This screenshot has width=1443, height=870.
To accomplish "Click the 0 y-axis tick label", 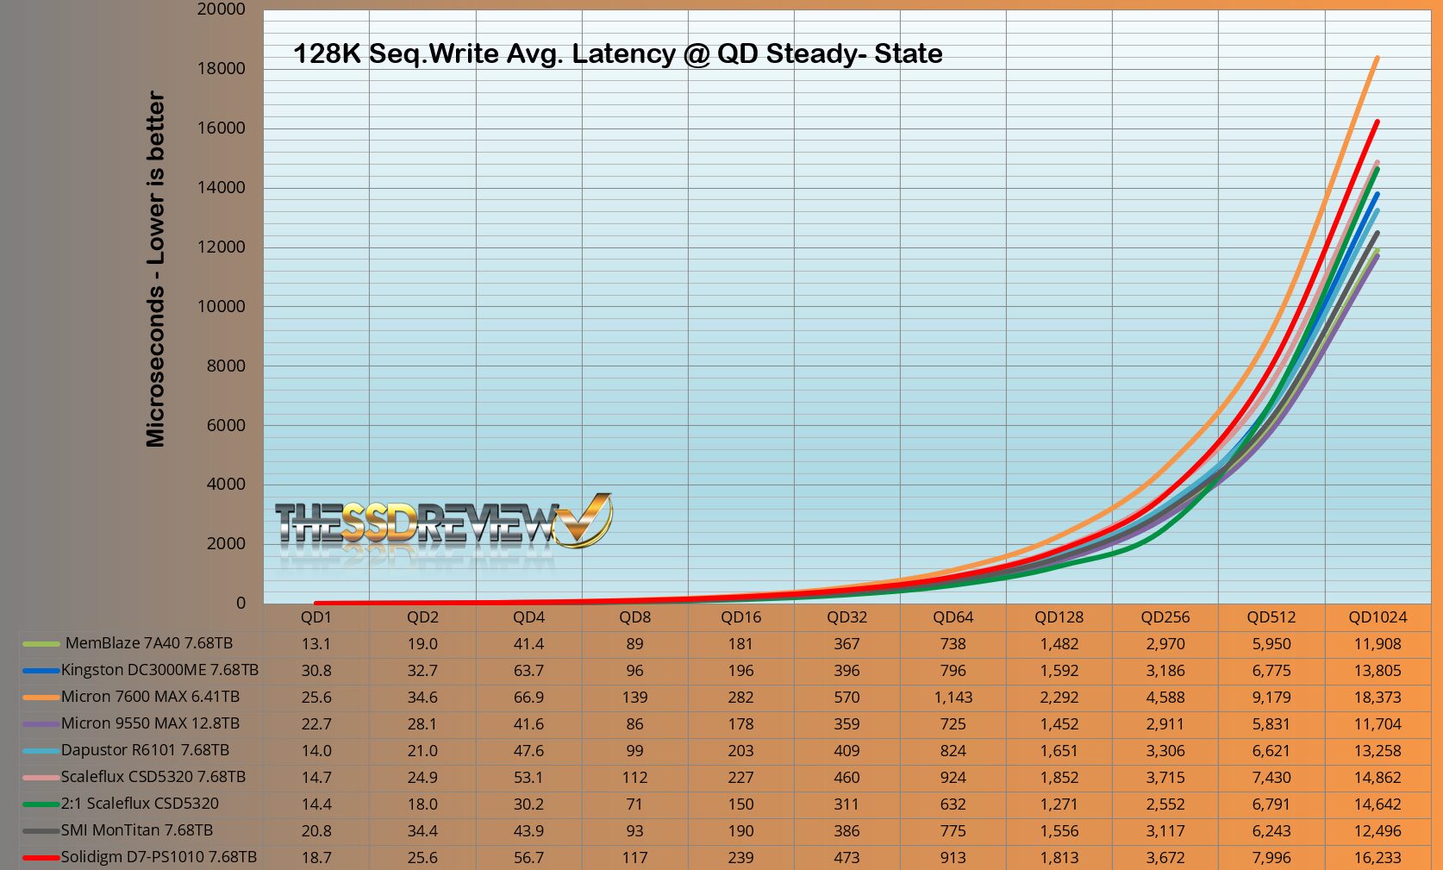I will [x=240, y=603].
